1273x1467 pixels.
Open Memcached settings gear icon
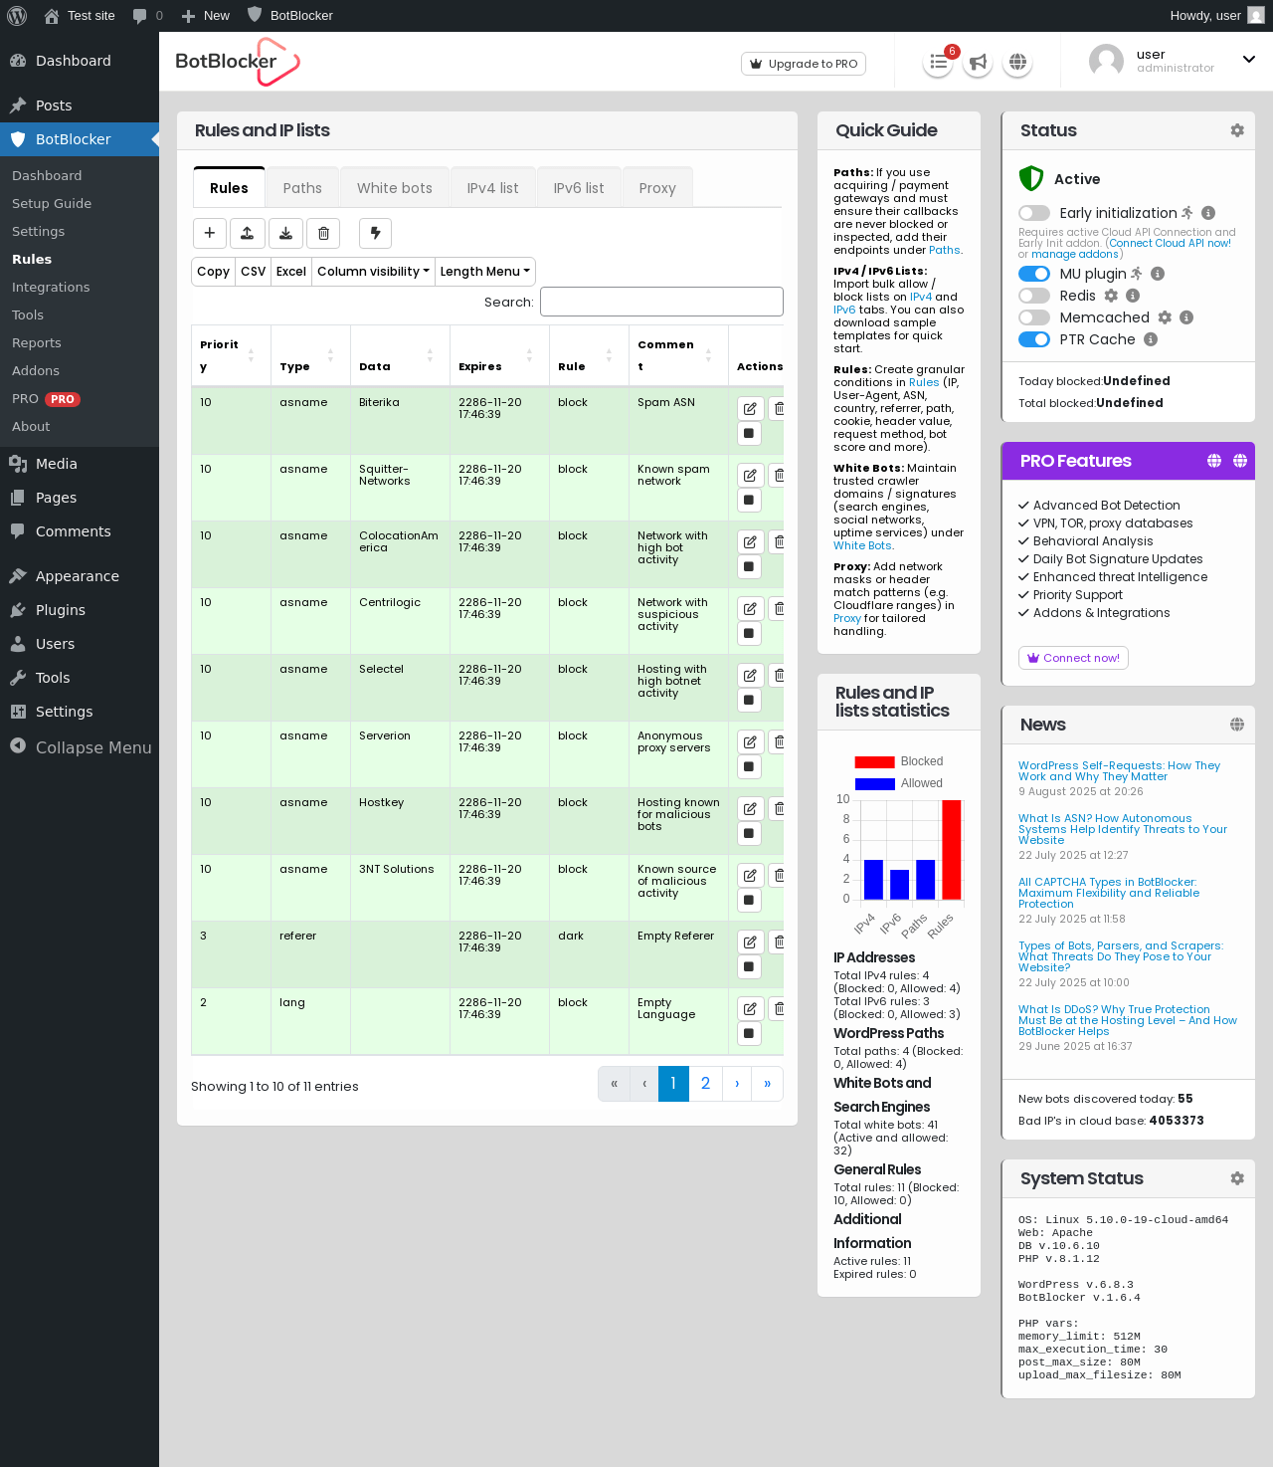[x=1165, y=317]
